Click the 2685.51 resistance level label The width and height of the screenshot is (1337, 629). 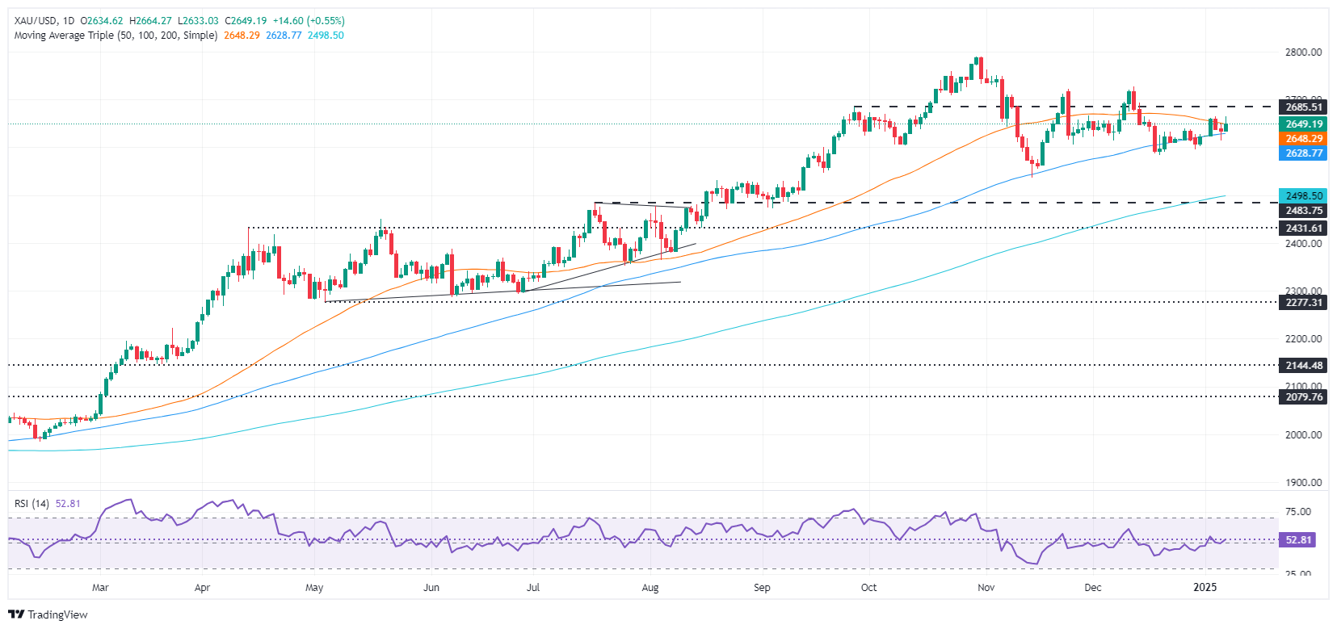point(1303,107)
